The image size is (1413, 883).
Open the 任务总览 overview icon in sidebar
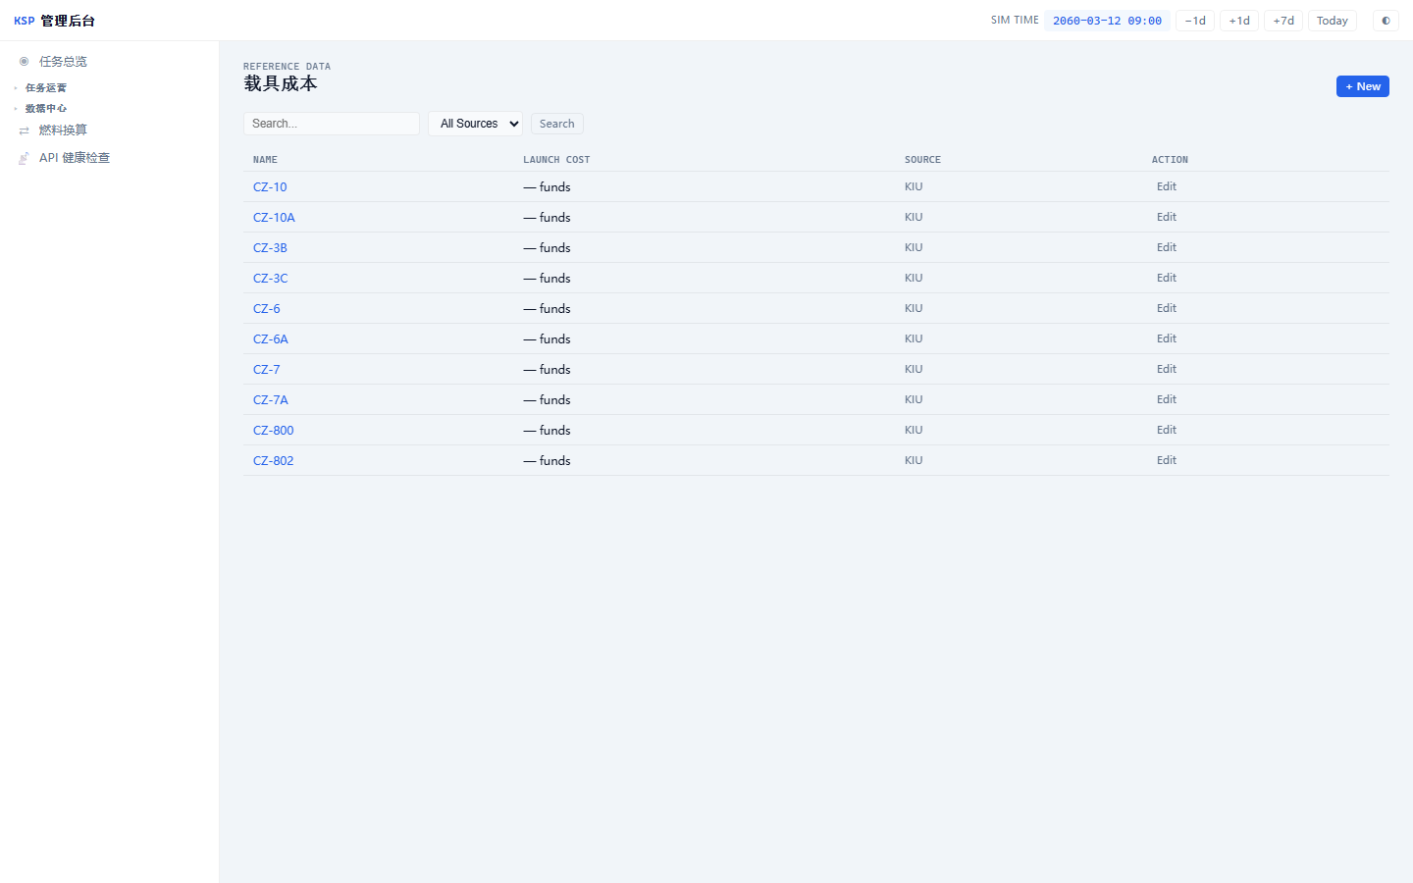click(x=24, y=62)
